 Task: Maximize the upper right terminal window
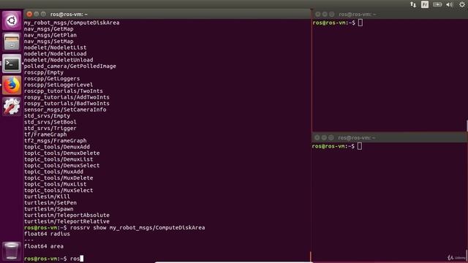coord(331,14)
